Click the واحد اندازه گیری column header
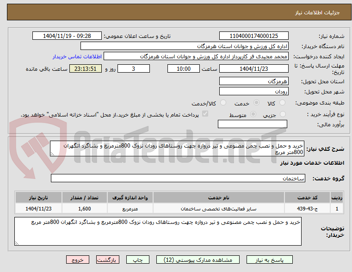The width and height of the screenshot is (352, 272). click(x=130, y=198)
